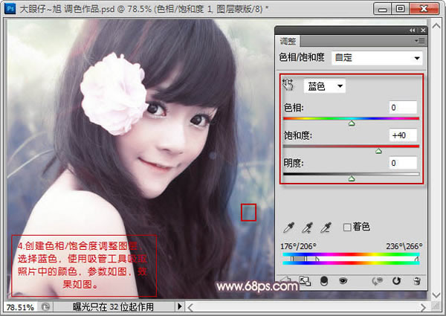
Task: Click the horizontal scrollbar left arrow
Action: [x=190, y=307]
